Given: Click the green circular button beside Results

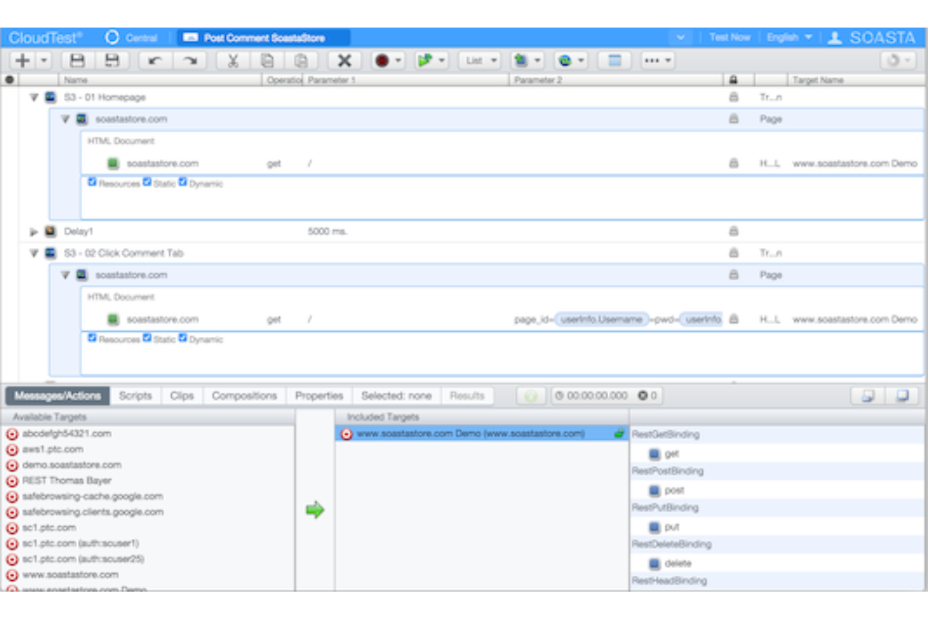Looking at the screenshot, I should click(531, 396).
